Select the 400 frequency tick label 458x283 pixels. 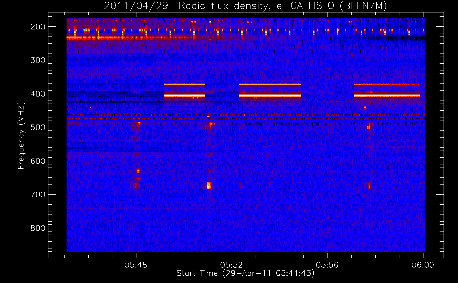click(38, 94)
